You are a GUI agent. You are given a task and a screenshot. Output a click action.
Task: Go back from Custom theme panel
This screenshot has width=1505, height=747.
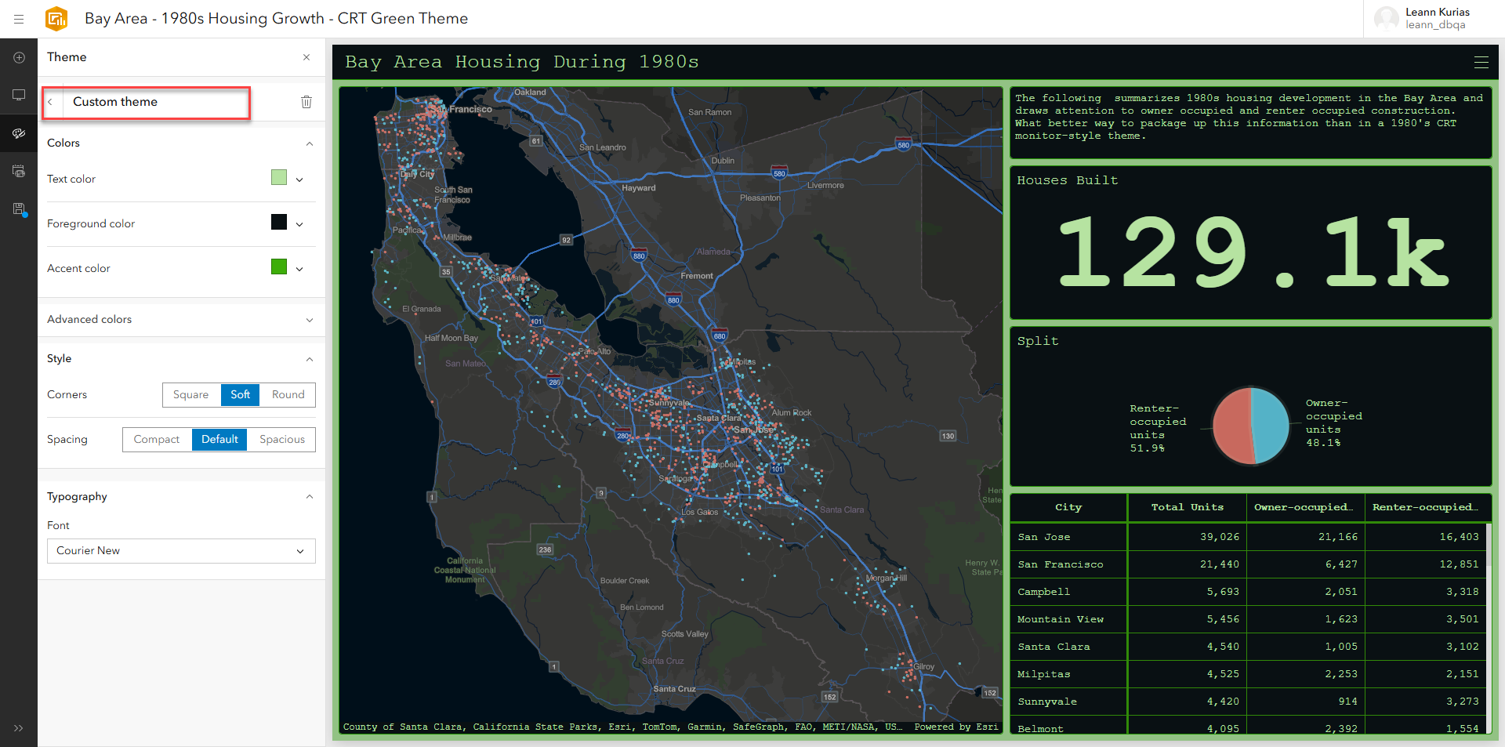[50, 102]
